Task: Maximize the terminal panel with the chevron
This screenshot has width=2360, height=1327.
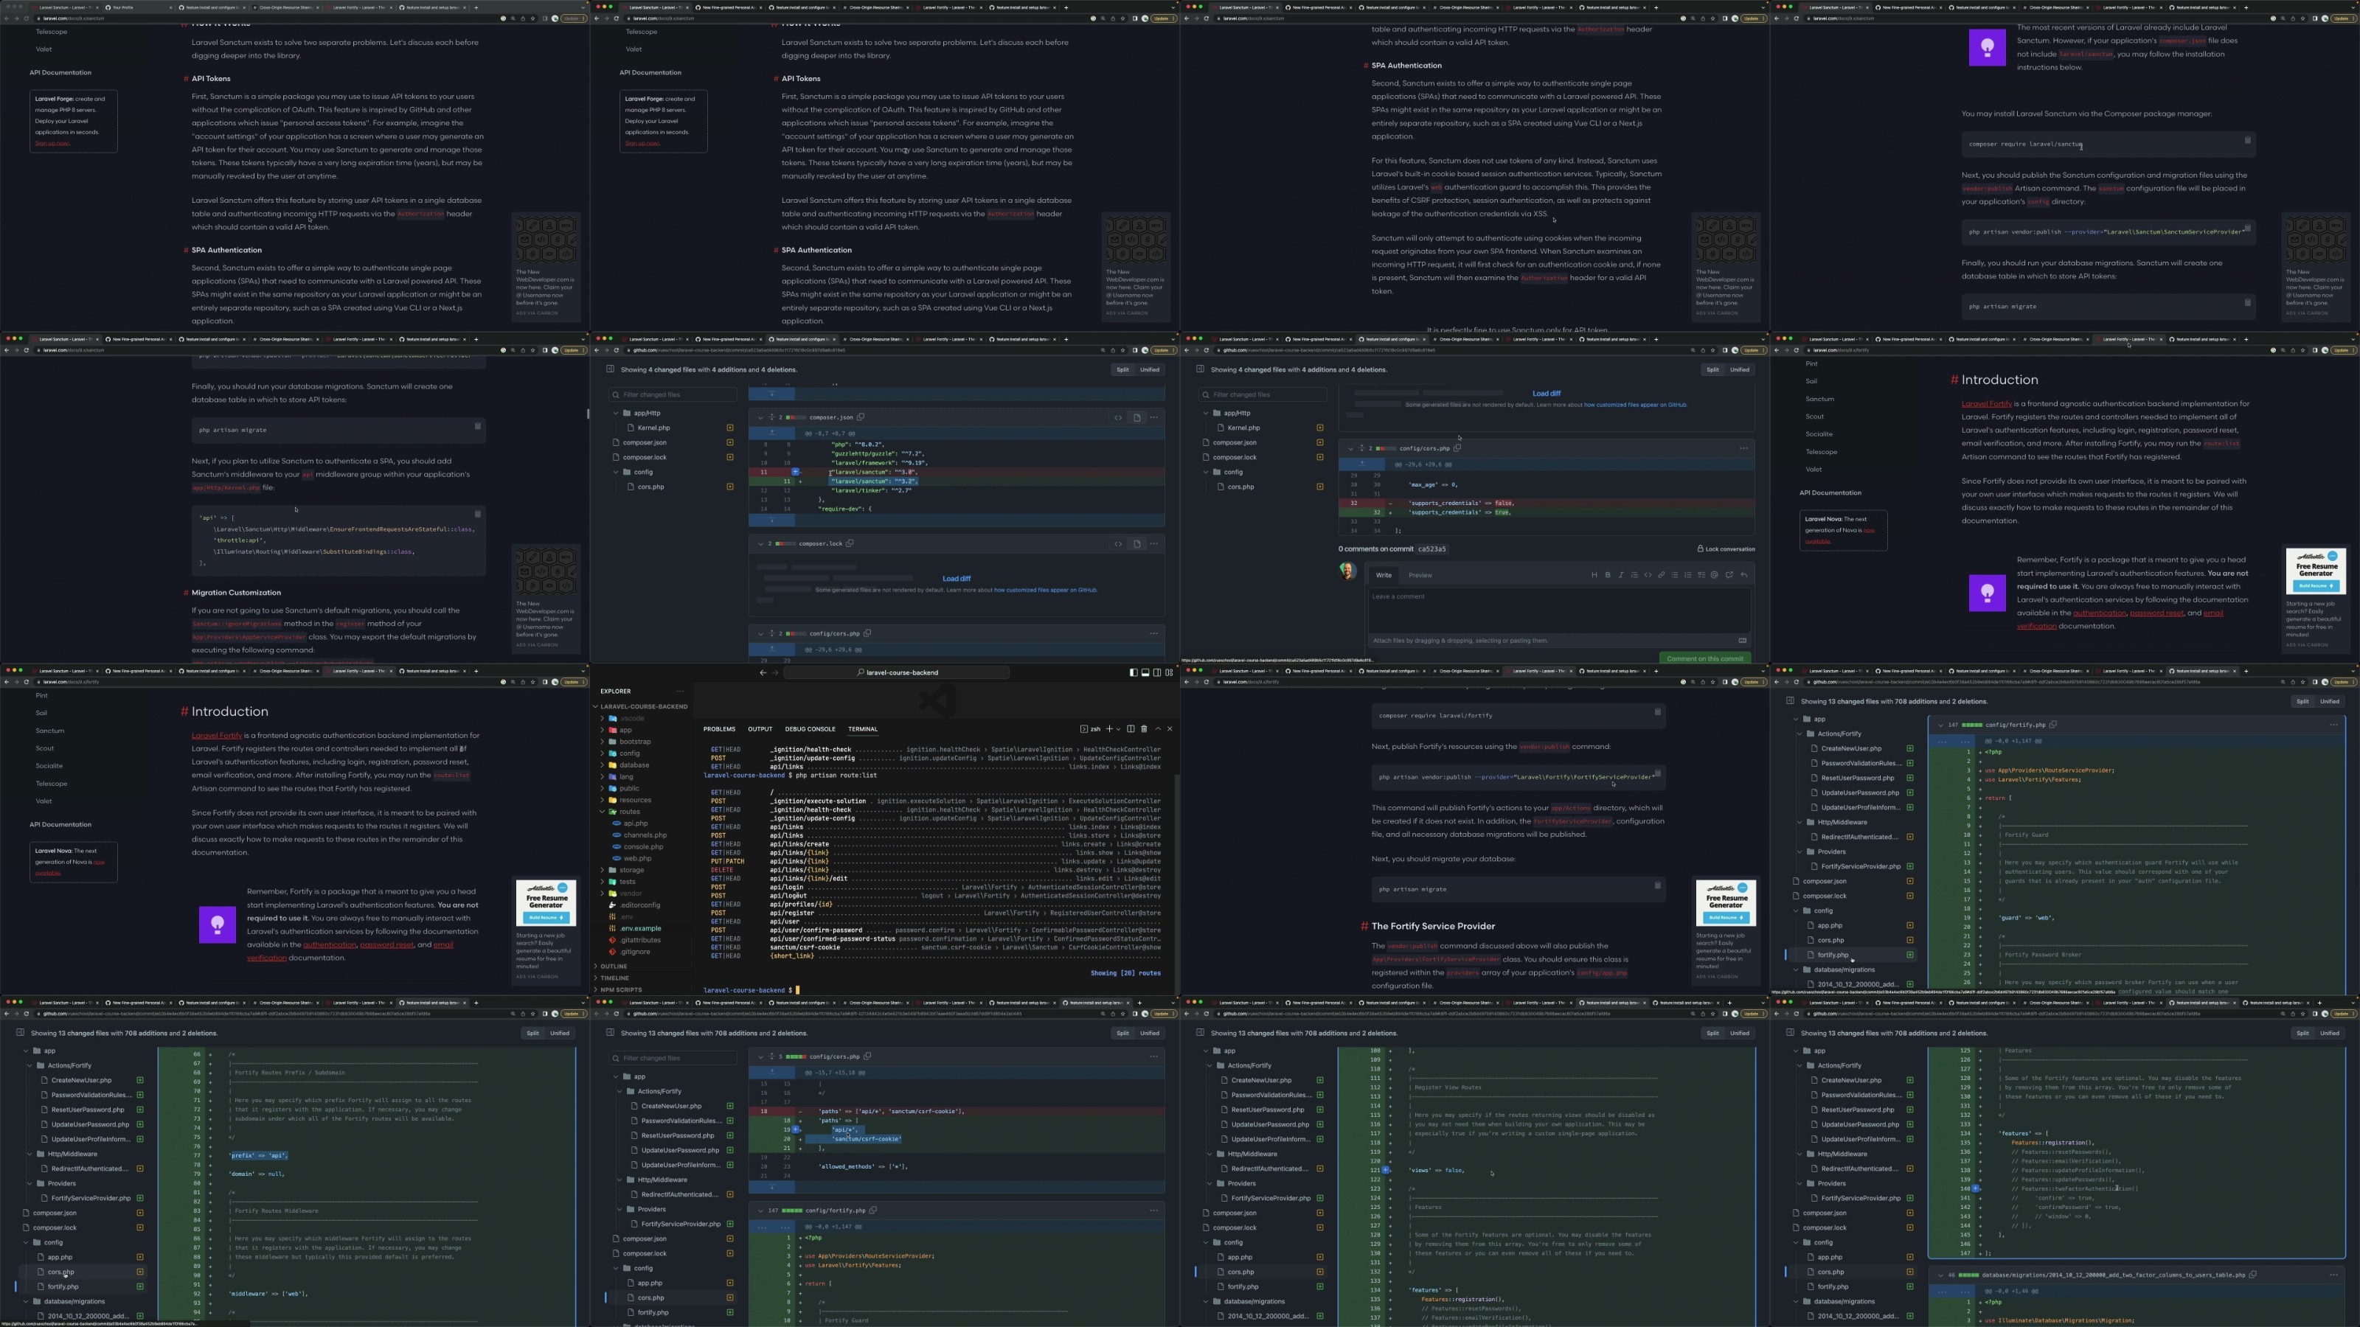Action: tap(1157, 729)
